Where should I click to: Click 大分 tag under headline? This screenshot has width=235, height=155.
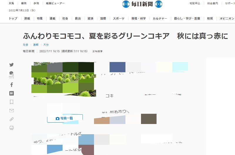pos(46,45)
